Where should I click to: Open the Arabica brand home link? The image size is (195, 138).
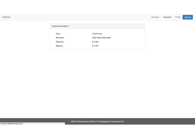pyautogui.click(x=6, y=17)
